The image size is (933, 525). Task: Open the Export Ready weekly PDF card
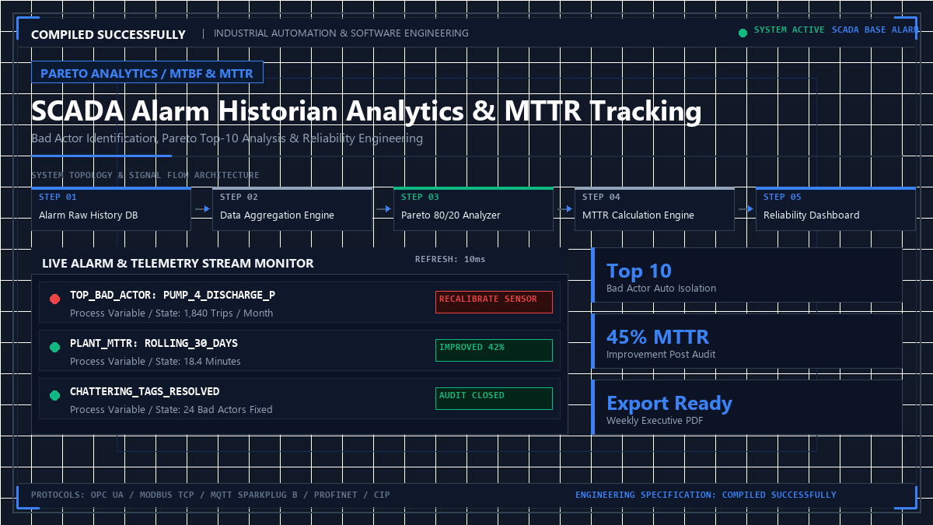click(746, 408)
